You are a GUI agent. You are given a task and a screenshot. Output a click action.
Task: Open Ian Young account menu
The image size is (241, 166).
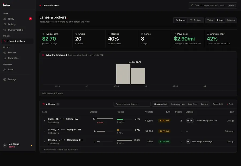[18, 145]
